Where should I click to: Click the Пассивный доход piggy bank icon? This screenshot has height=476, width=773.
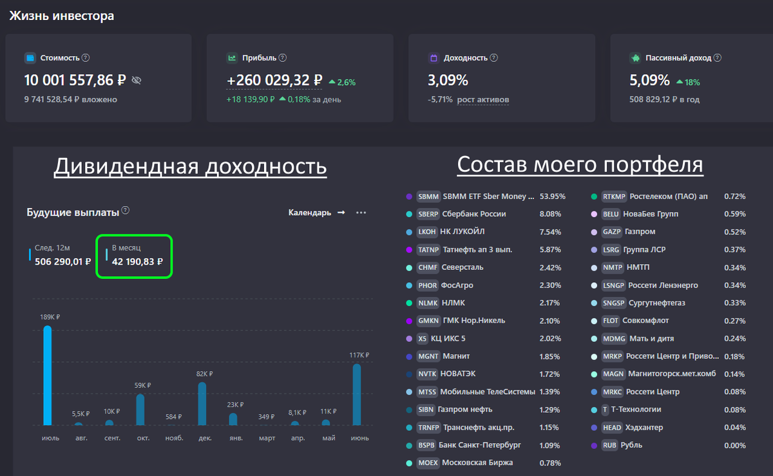tap(635, 58)
